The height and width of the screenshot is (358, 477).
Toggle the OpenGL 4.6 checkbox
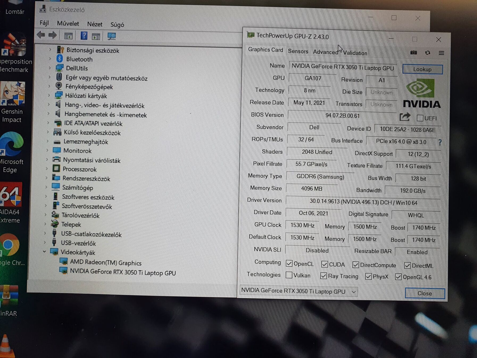pyautogui.click(x=398, y=277)
